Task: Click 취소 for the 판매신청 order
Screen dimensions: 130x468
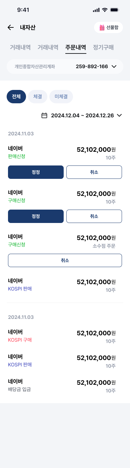Action: coord(94,172)
